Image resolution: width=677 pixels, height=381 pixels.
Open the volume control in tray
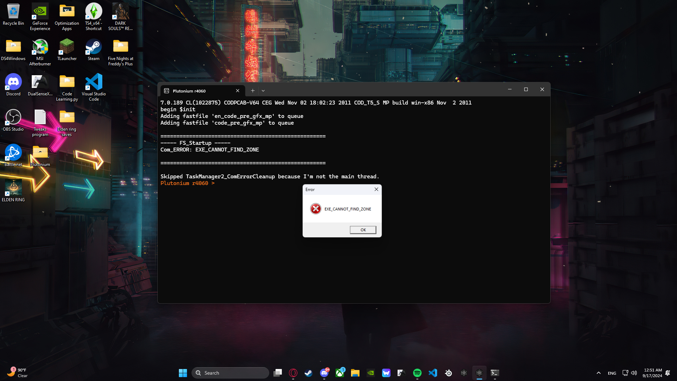pos(634,373)
